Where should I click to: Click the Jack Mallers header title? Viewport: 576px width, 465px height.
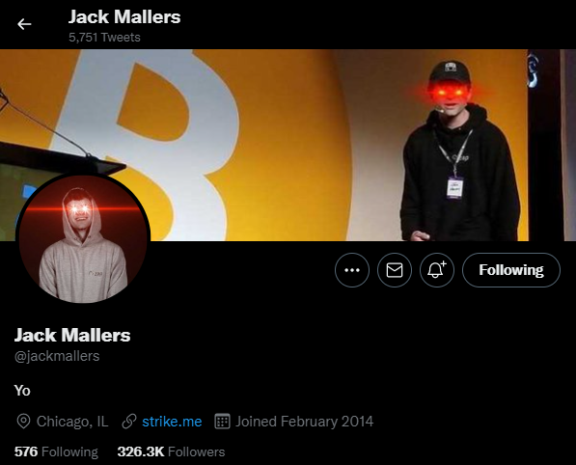click(124, 17)
